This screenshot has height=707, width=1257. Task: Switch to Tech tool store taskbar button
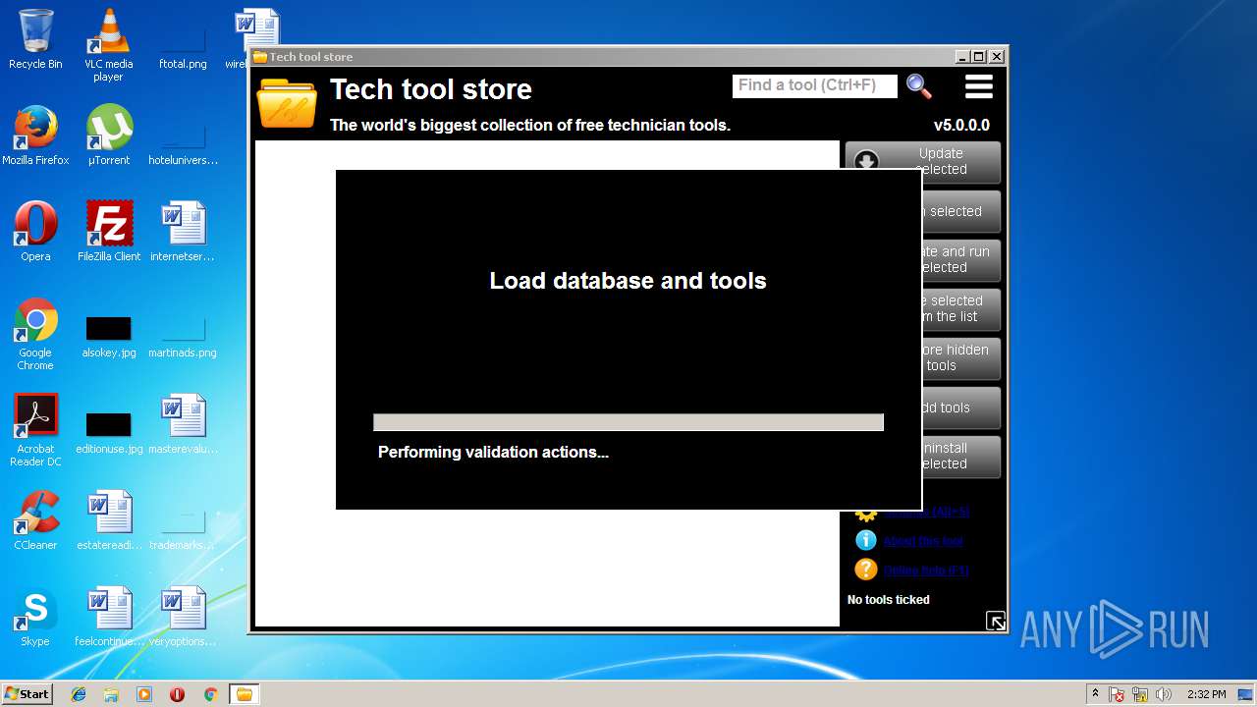244,694
